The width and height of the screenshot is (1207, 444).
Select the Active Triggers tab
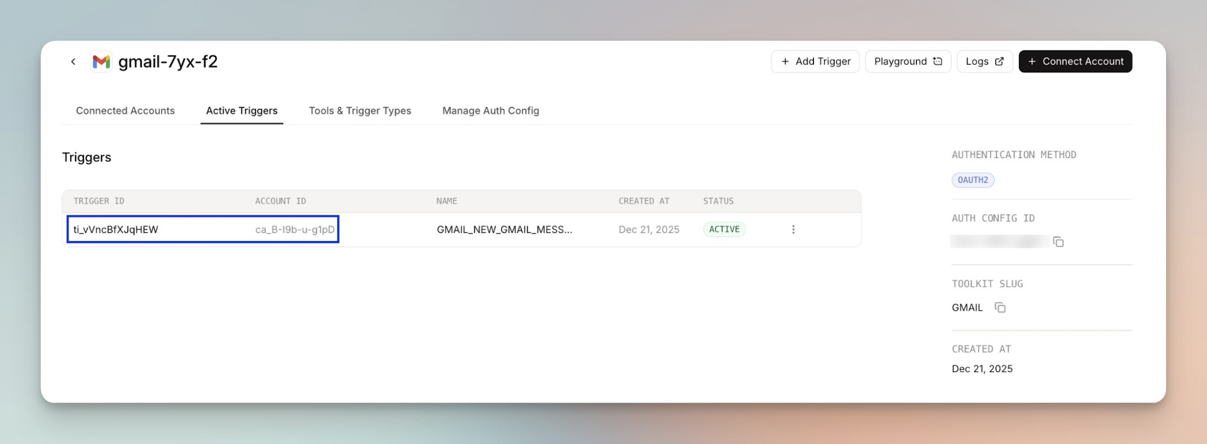coord(242,111)
